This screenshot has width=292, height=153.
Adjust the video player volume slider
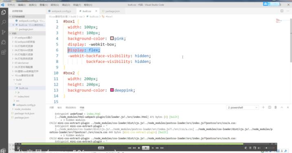pos(270,148)
